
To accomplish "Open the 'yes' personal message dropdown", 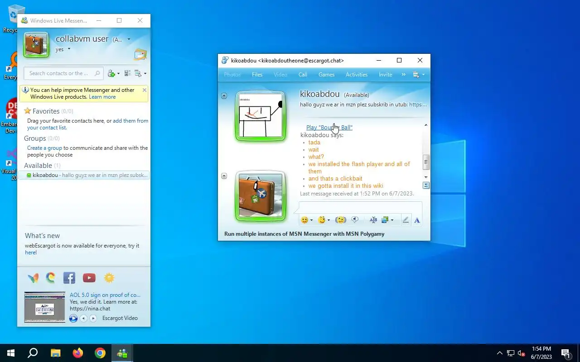I will pyautogui.click(x=69, y=49).
